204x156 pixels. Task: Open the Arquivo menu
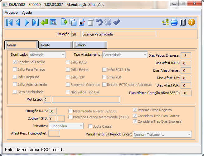(x=11, y=12)
